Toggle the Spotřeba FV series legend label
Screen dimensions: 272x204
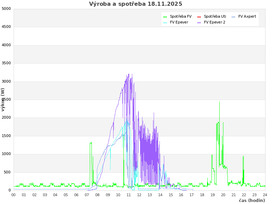point(181,17)
